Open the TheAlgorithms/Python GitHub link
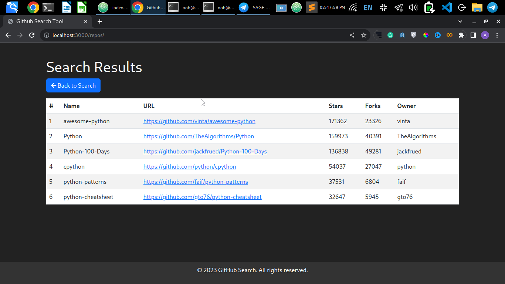The width and height of the screenshot is (505, 284). coord(199,136)
